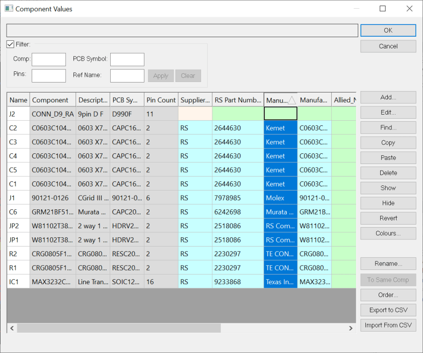Open the Rename dialog

(388, 263)
